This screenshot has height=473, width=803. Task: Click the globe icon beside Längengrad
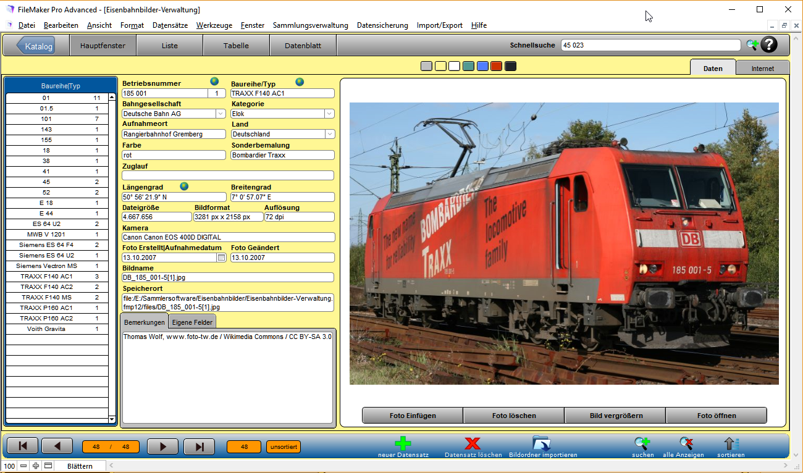point(184,186)
